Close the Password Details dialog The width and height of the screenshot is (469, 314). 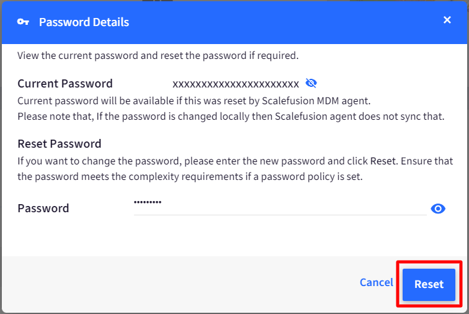point(447,20)
